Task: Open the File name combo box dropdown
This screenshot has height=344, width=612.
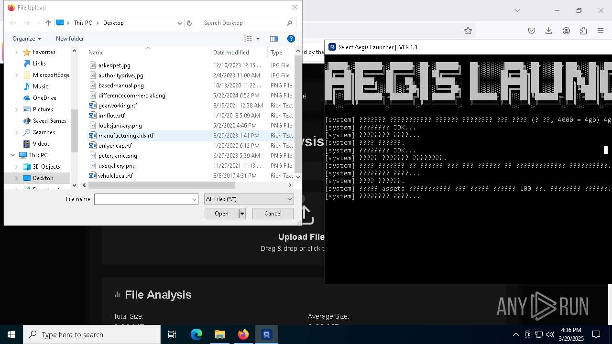Action: 194,199
